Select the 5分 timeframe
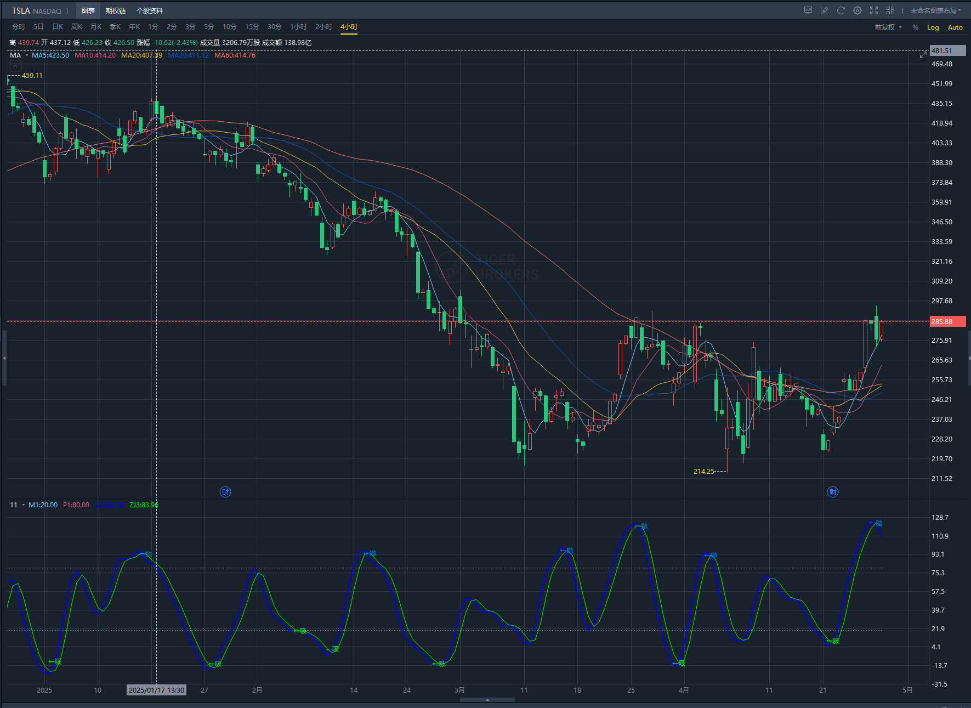 [x=209, y=27]
